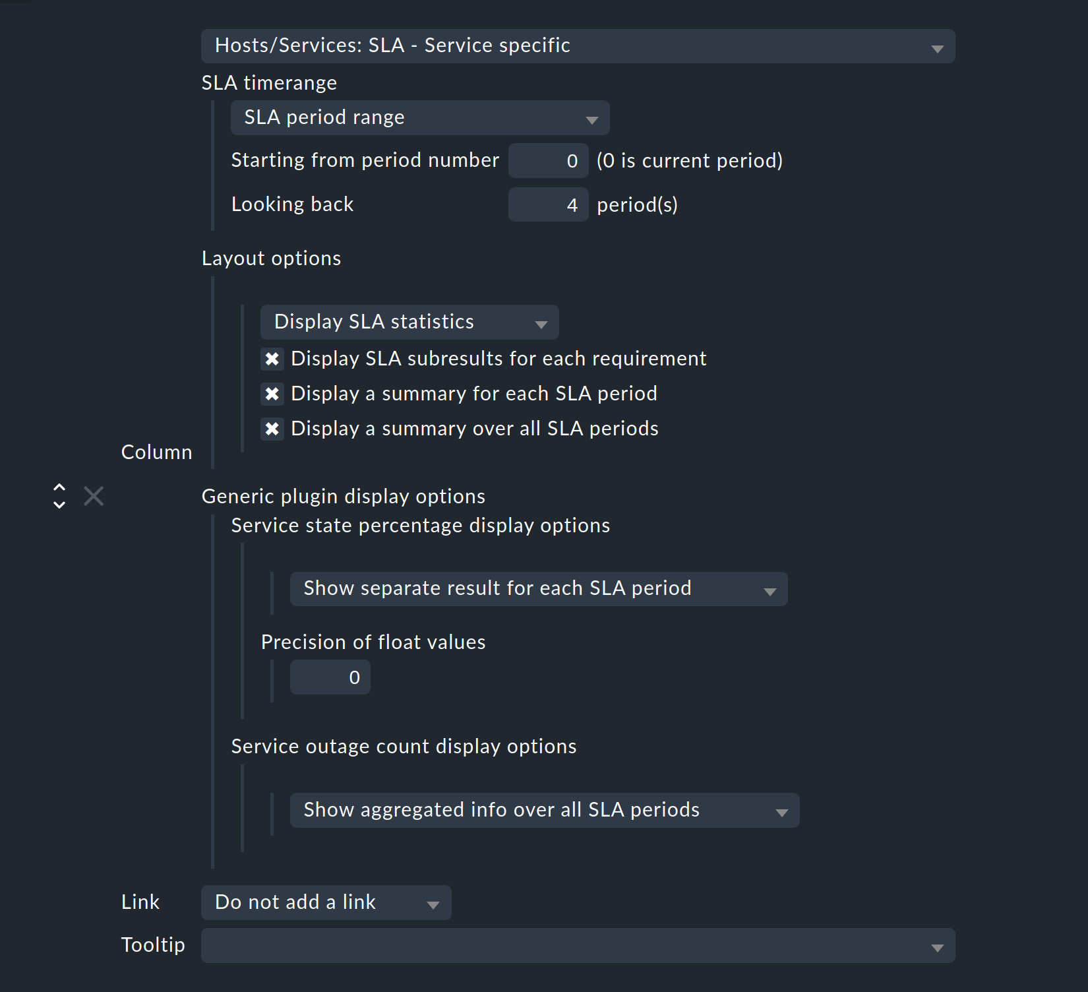Click the arrow on the top column type selector

click(939, 47)
